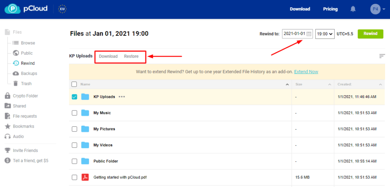Click the P4 account avatar

click(375, 9)
